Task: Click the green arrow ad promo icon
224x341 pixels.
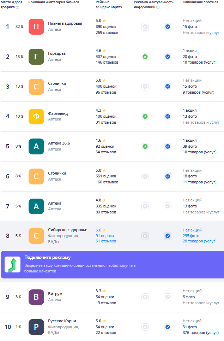Action: [12, 265]
